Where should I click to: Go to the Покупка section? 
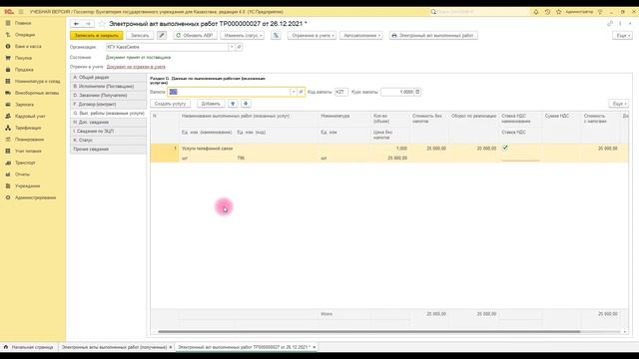click(23, 58)
